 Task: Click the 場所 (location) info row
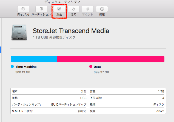tap(49, 91)
